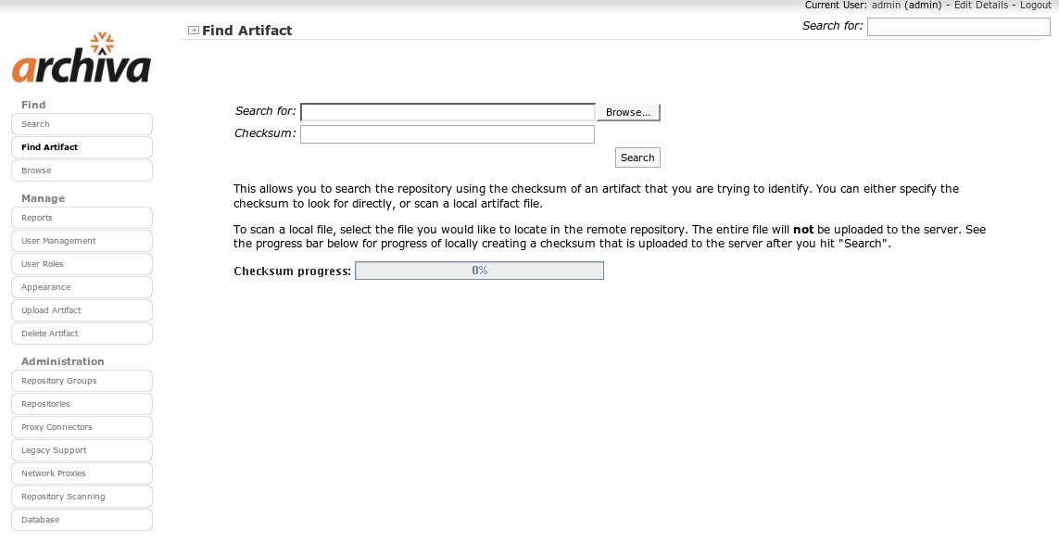Go to Upload Artifact
The height and width of the screenshot is (542, 1059).
(82, 310)
